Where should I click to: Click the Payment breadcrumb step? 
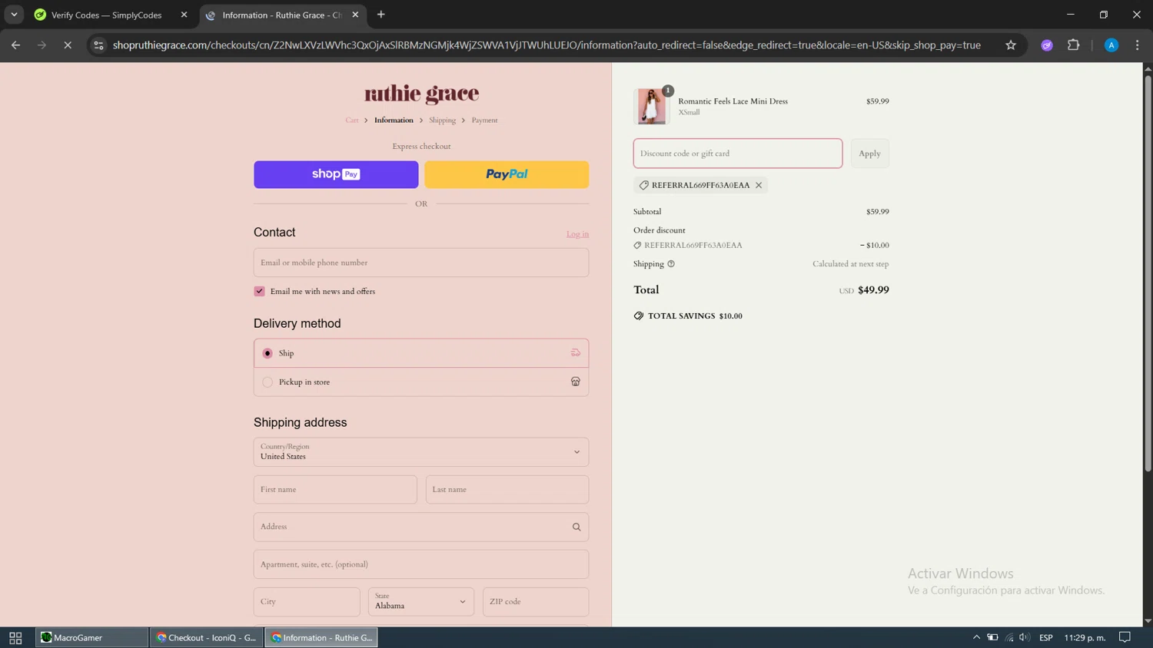pyautogui.click(x=484, y=121)
